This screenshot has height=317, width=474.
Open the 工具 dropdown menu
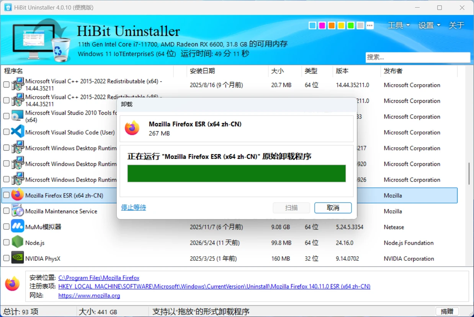pos(399,25)
